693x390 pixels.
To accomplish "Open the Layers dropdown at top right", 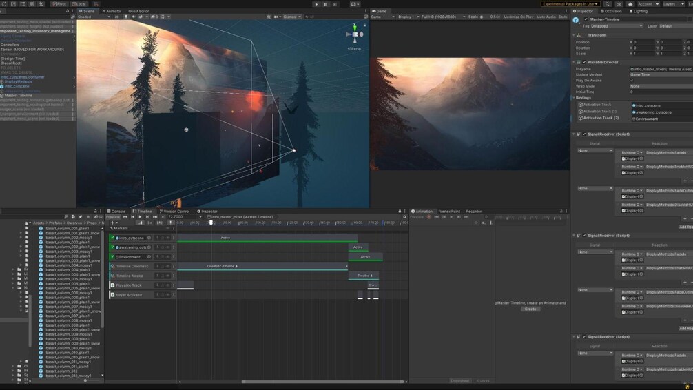I will (x=672, y=4).
